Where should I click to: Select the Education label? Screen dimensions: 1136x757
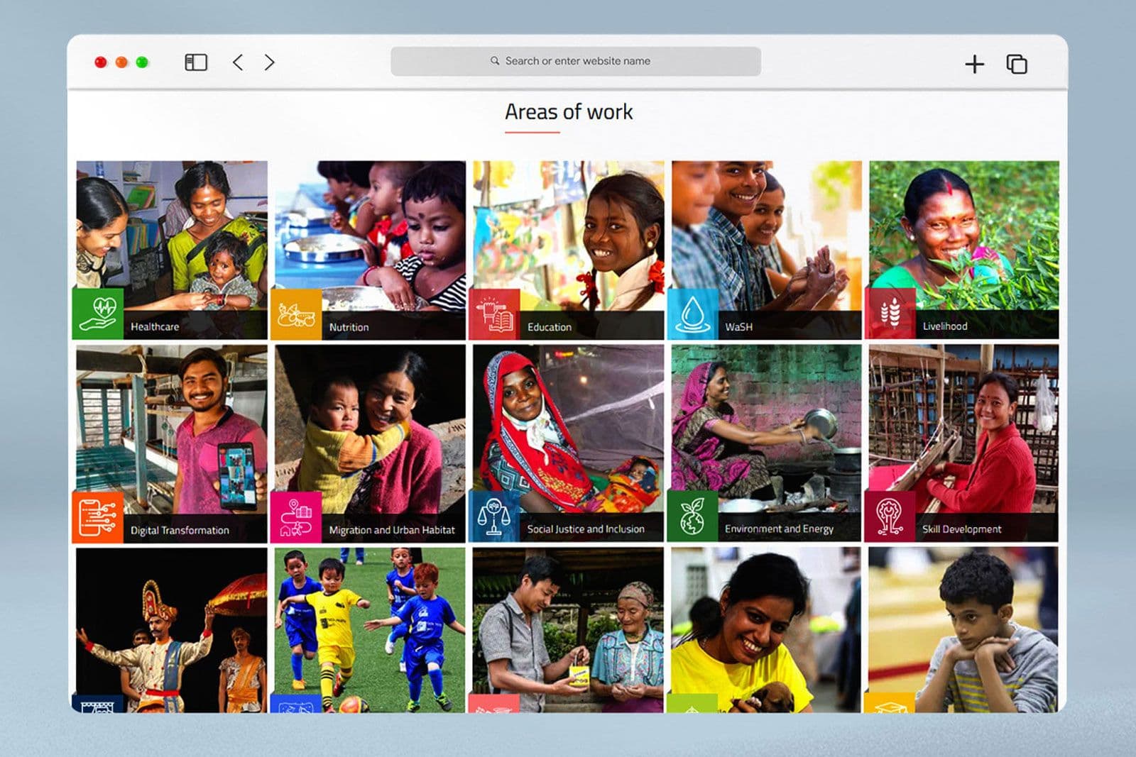(x=550, y=327)
